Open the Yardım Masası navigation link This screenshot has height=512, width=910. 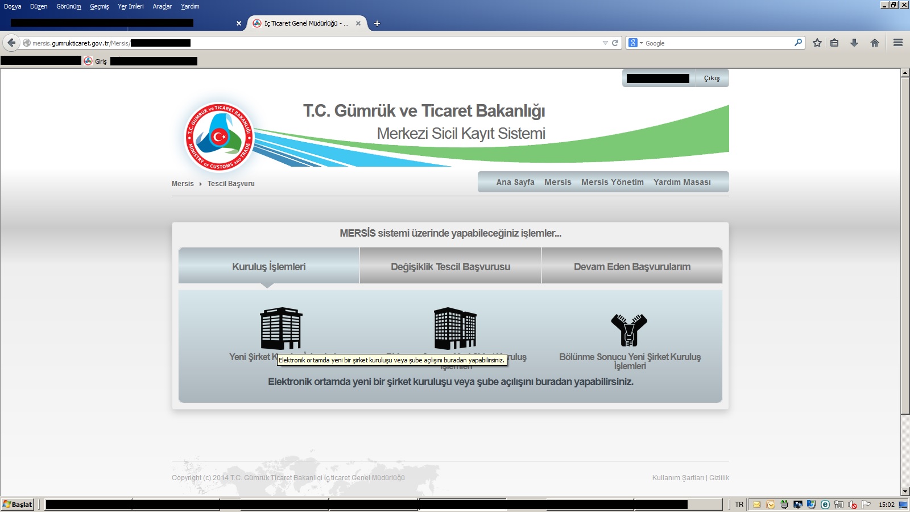pyautogui.click(x=682, y=182)
